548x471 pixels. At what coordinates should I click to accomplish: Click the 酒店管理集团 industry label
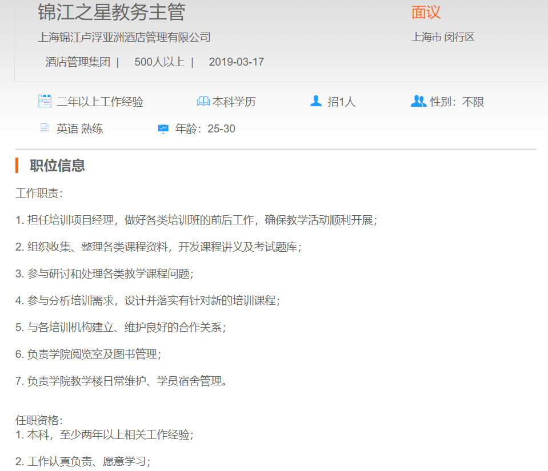point(78,62)
